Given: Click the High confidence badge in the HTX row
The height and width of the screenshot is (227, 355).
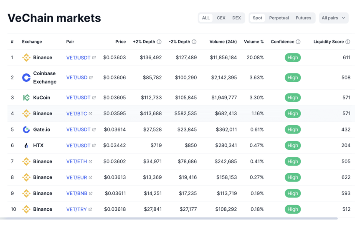Looking at the screenshot, I should [293, 145].
